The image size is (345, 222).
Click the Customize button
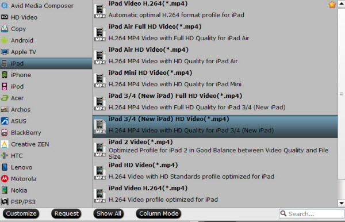(x=21, y=213)
